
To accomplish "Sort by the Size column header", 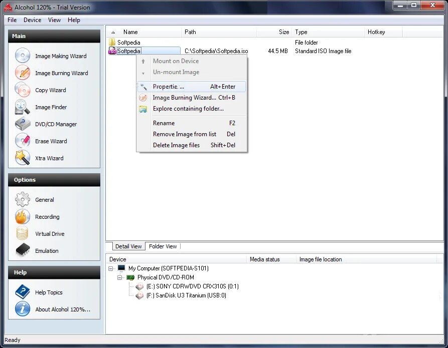I will click(274, 32).
